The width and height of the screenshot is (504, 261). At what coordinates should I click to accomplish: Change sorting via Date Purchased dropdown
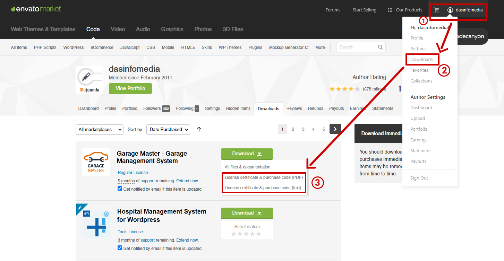[x=168, y=129]
